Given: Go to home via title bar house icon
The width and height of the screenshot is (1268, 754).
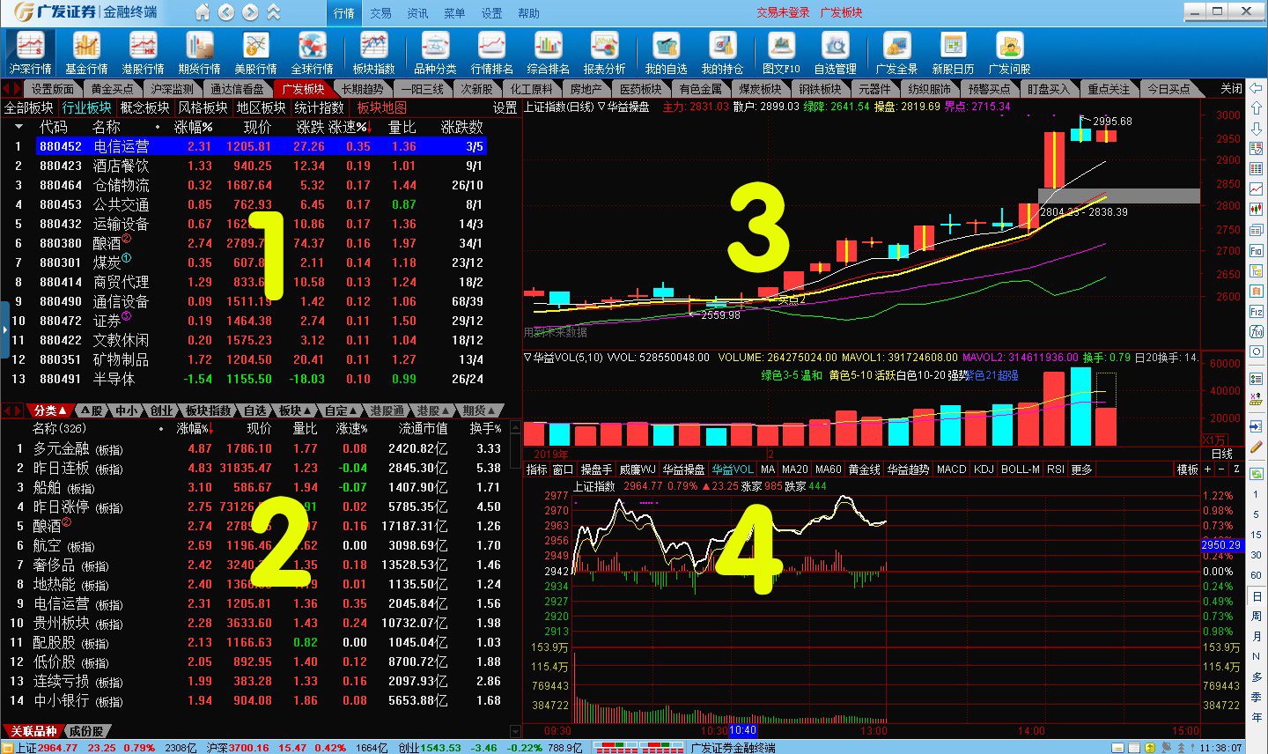Looking at the screenshot, I should pyautogui.click(x=203, y=12).
